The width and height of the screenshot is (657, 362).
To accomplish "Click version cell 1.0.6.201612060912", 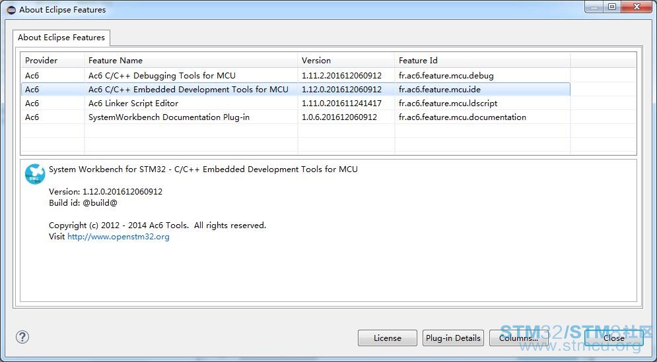I will tap(339, 117).
